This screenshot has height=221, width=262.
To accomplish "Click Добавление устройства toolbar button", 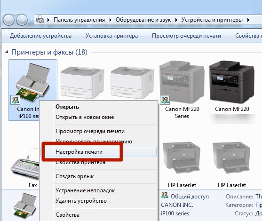I will (x=40, y=36).
